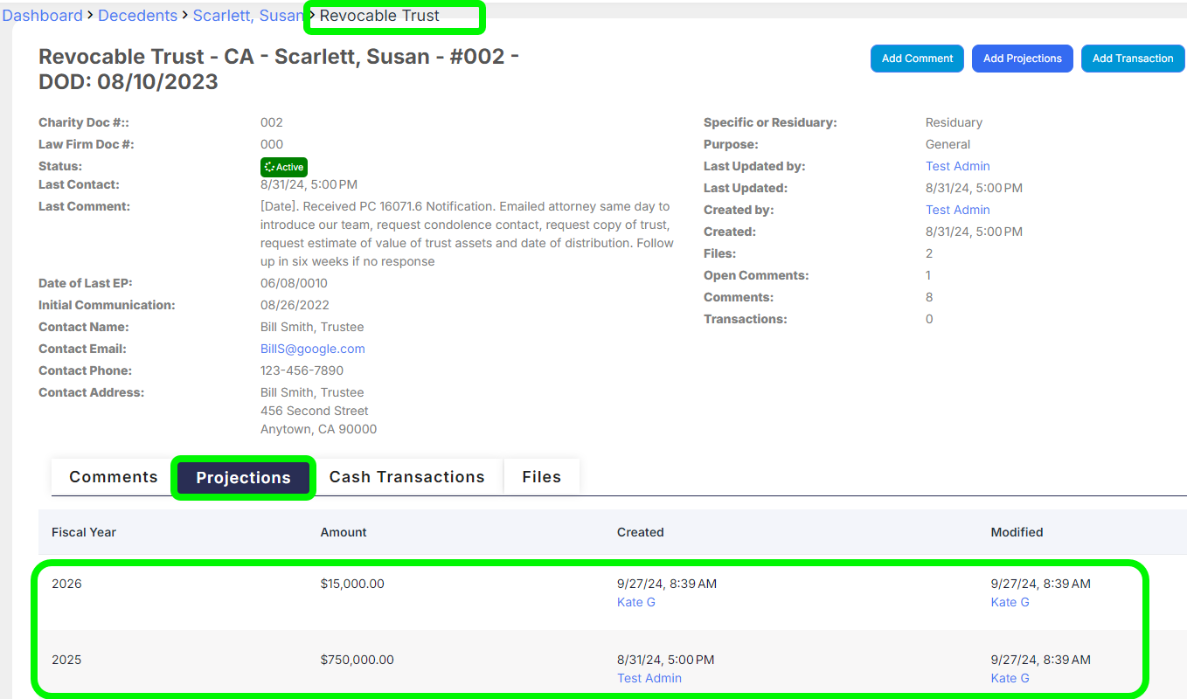Click the 08/26/2022 Initial Communication date

click(295, 305)
